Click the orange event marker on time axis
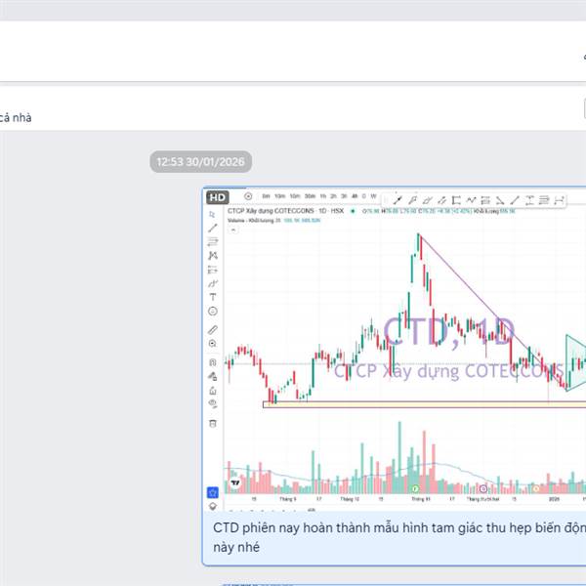The width and height of the screenshot is (586, 586). tap(536, 488)
